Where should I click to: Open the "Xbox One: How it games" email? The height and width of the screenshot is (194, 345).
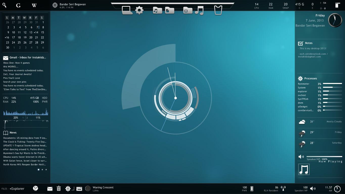pos(16,63)
